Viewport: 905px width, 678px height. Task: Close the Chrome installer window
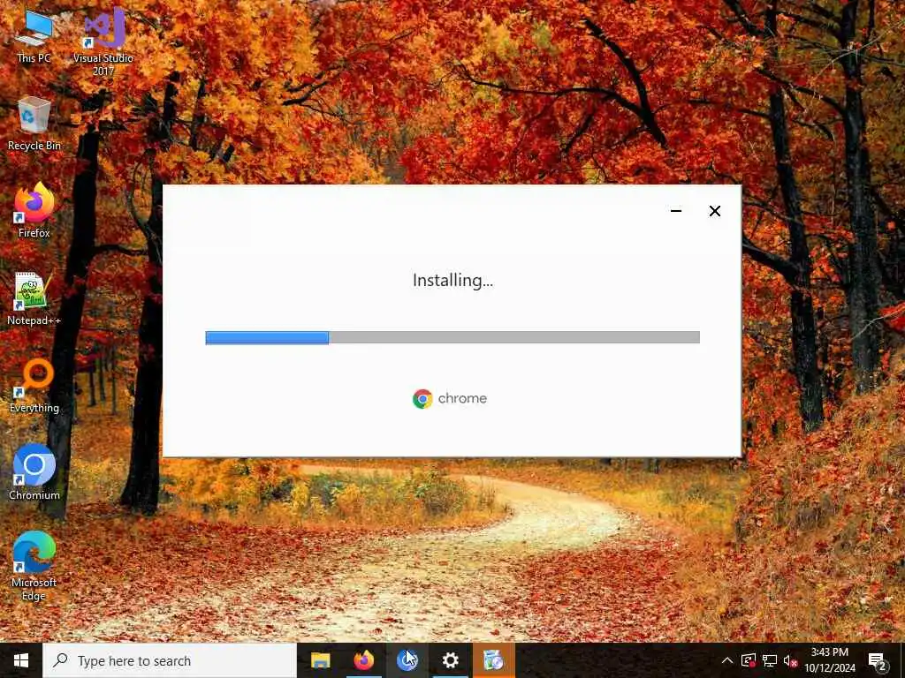[714, 211]
